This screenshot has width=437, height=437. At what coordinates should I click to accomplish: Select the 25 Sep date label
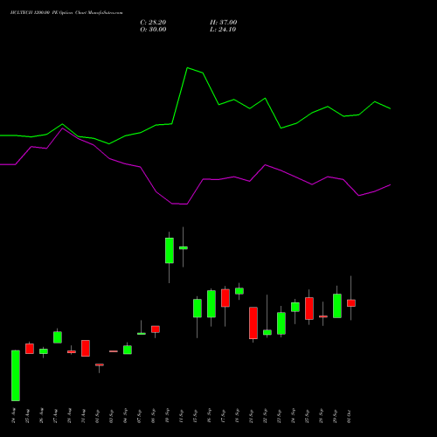308,416
